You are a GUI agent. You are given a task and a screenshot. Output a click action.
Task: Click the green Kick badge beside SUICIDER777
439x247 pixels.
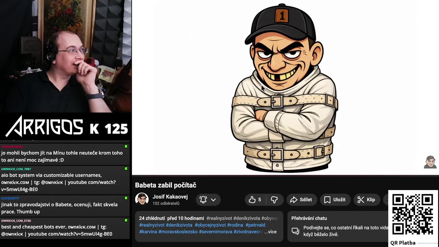pos(126,198)
